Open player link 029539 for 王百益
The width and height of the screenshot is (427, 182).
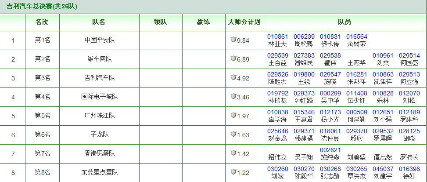277,55
